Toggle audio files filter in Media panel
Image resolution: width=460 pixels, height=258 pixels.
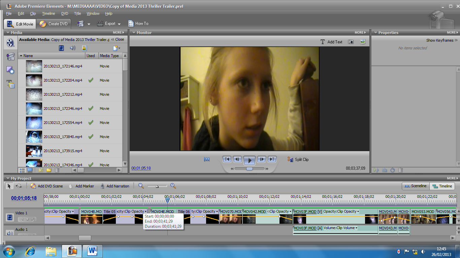[73, 48]
